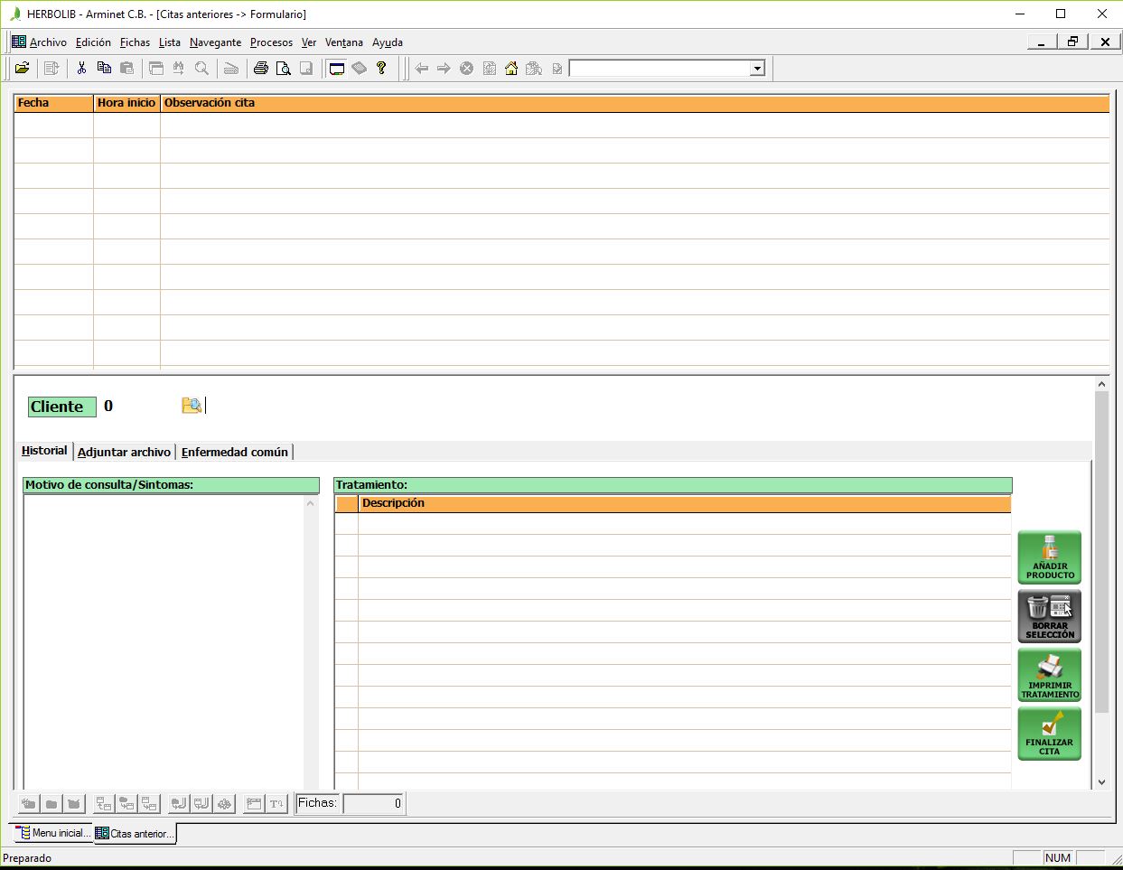Click the monitor screen toolbar icon
1123x870 pixels.
coord(337,68)
